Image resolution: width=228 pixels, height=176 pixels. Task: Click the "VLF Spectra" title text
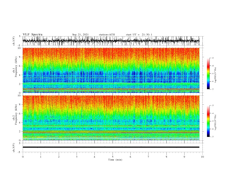[33, 35]
